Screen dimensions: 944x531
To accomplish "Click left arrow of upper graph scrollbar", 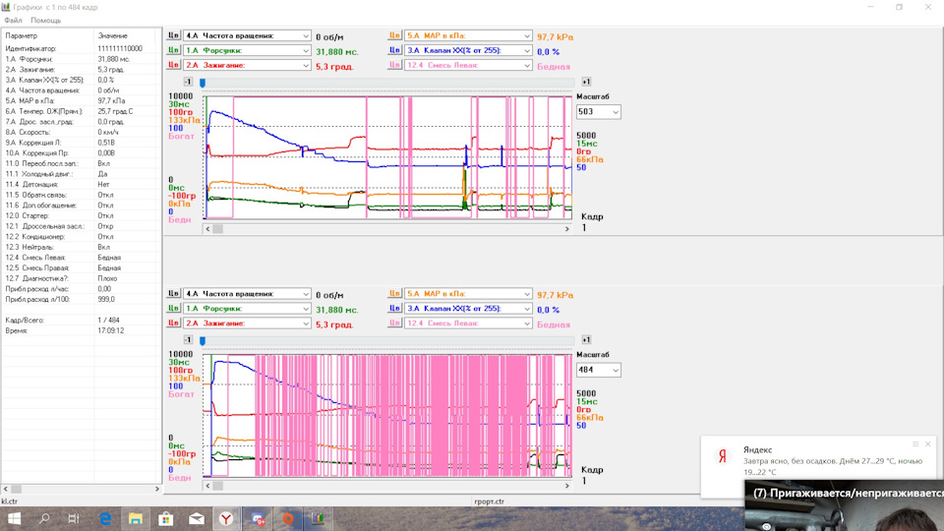I will 207,229.
